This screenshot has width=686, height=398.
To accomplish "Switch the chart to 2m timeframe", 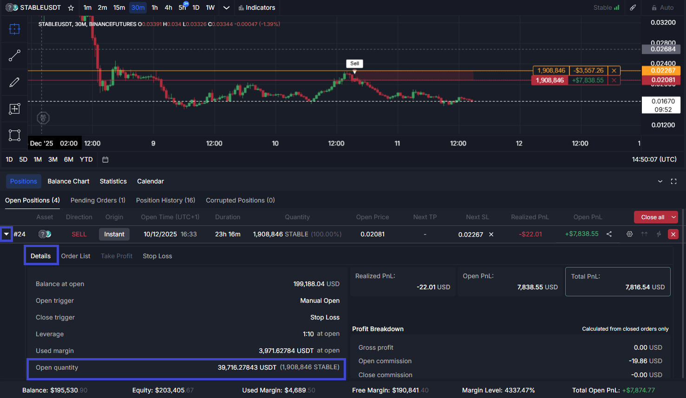I will (102, 8).
